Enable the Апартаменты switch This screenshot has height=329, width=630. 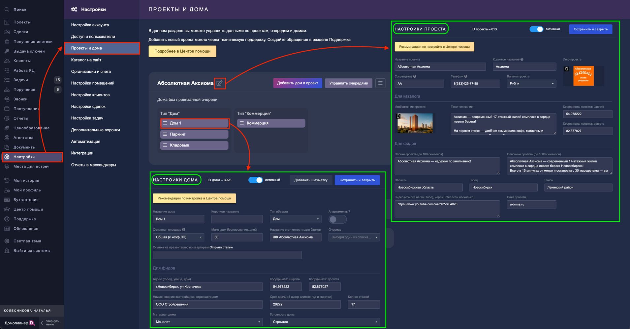point(337,219)
